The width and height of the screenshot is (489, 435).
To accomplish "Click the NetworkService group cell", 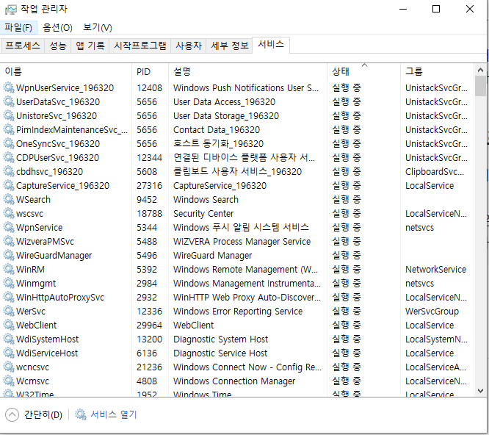I will 435,269.
